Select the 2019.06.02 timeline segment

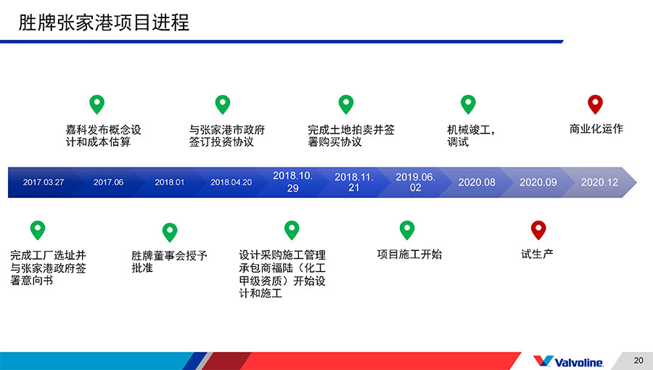[x=415, y=182]
